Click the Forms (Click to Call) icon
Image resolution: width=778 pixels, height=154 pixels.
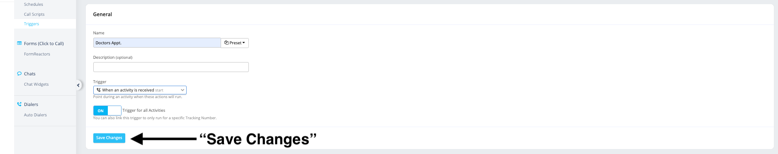[x=19, y=43]
